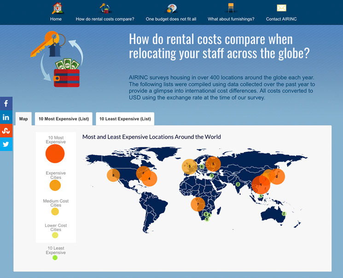343x278 pixels.
Task: Click the 'AIRINC surveys housing' paragraph
Action: 222,87
